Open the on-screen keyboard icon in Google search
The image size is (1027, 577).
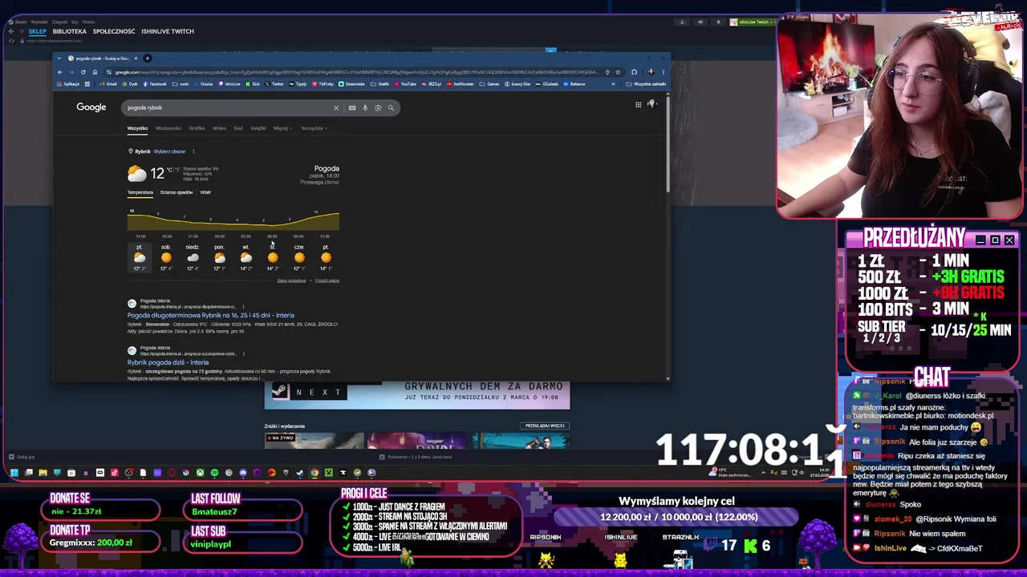pos(351,107)
